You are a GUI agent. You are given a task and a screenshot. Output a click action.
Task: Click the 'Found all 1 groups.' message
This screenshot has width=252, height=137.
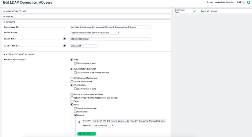point(209,11)
